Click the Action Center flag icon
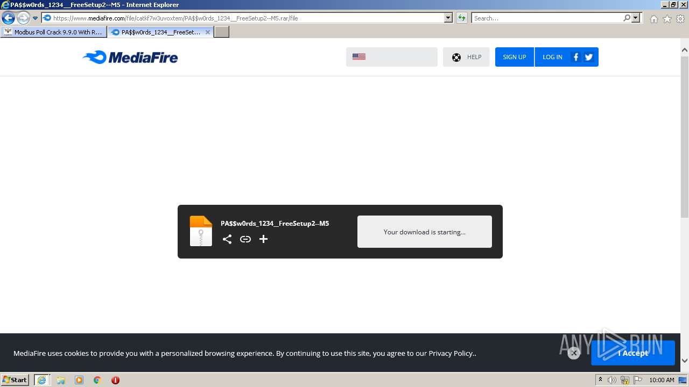 tap(638, 380)
